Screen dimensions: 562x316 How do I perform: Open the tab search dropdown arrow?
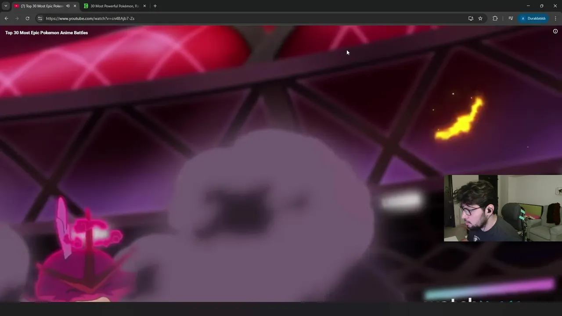click(6, 6)
